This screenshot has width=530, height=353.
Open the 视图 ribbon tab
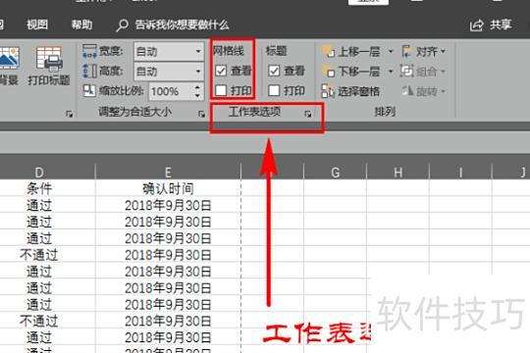point(37,25)
